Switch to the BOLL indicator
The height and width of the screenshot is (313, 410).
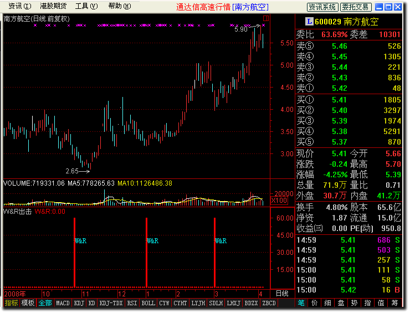coord(148,303)
